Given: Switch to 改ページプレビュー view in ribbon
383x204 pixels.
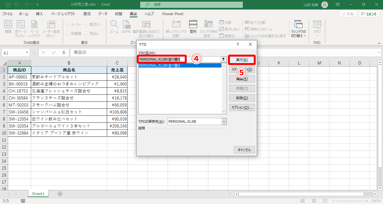Looking at the screenshot, I should (x=21, y=29).
